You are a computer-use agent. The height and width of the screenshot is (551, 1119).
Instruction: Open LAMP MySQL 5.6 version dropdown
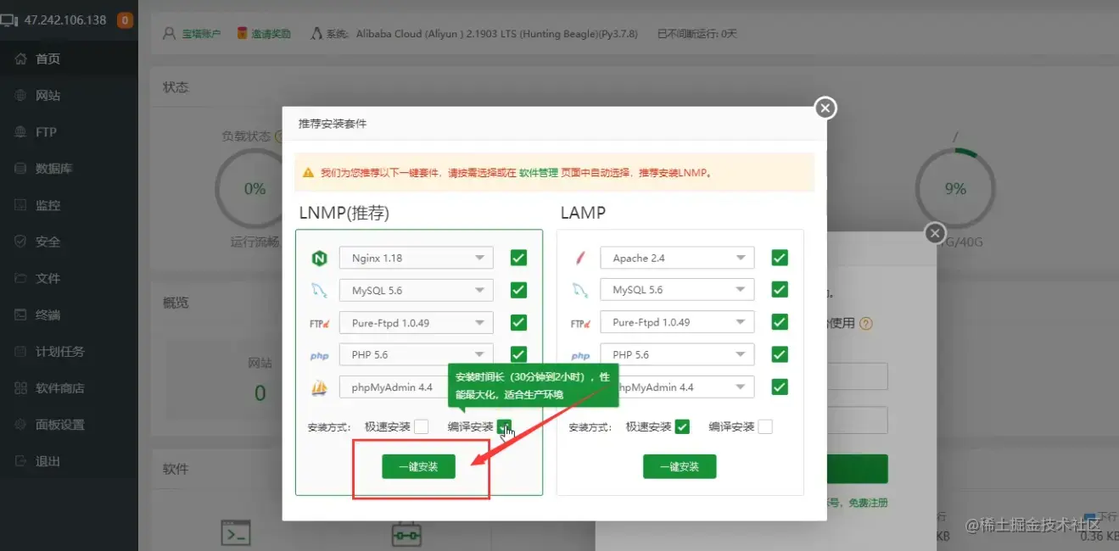pos(677,290)
